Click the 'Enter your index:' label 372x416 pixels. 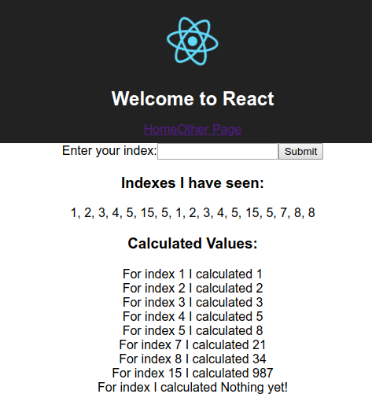point(109,151)
